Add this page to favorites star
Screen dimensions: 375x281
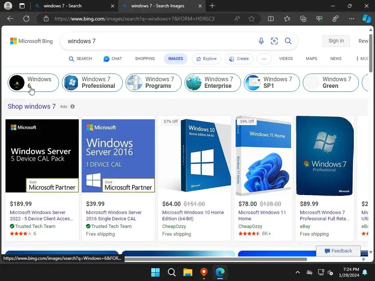pyautogui.click(x=251, y=19)
